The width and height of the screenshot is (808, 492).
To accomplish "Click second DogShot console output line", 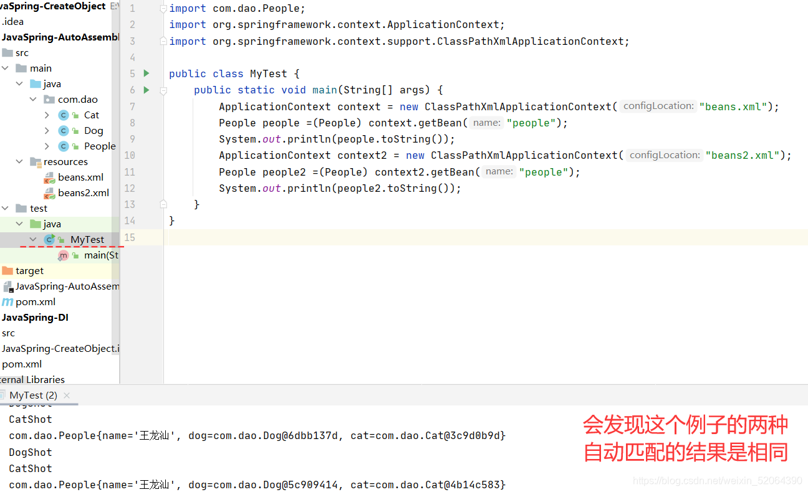I will coord(31,452).
